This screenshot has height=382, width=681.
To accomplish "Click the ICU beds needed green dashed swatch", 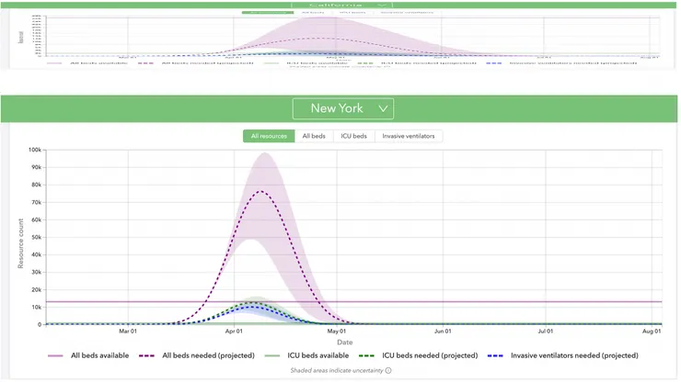I will point(366,356).
